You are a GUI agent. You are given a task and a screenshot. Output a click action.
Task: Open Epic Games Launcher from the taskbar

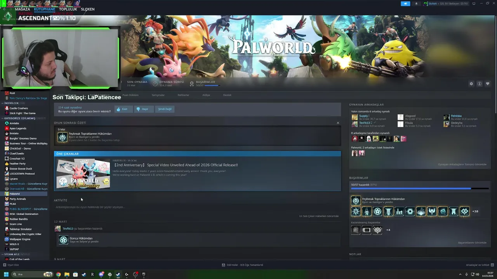(144, 274)
